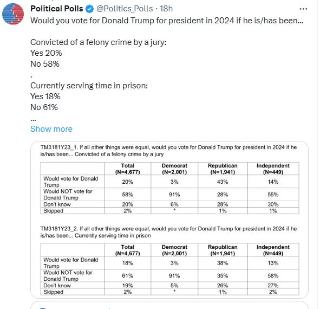Click the "Currently serving time in prison" text line
The image size is (320, 309).
(x=89, y=86)
